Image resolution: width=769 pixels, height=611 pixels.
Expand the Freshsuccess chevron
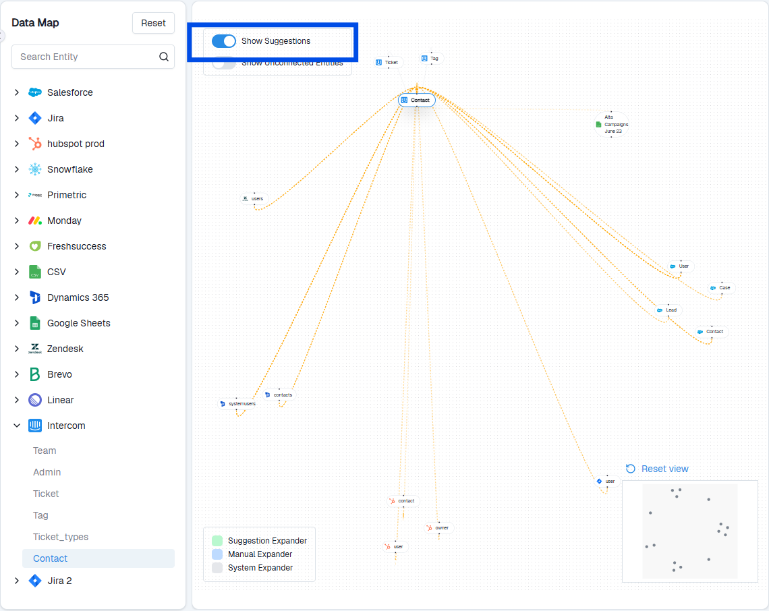tap(17, 246)
